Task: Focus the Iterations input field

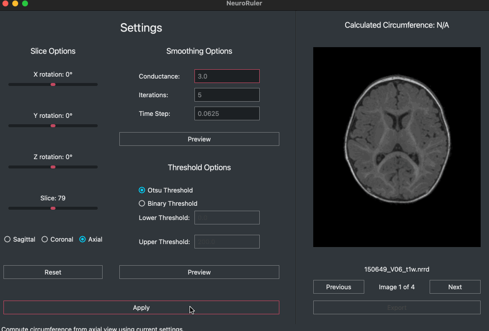Action: (x=227, y=95)
